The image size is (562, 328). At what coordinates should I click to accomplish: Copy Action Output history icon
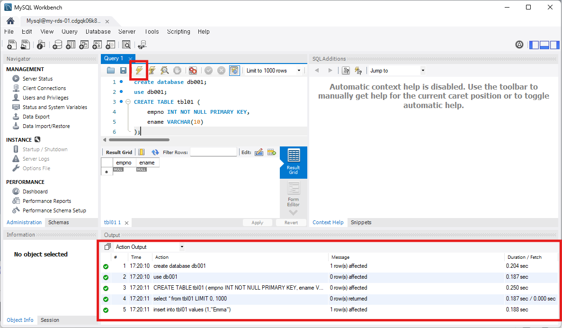(107, 246)
